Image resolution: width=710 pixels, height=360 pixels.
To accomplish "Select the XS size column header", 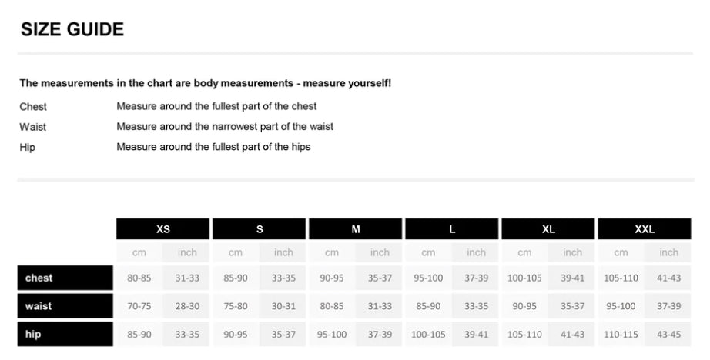I will [x=162, y=229].
